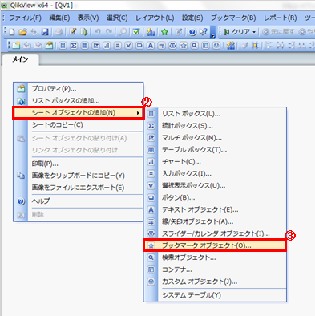This screenshot has width=315, height=316.
Task: Open the レポート(R) menu
Action: tap(281, 18)
